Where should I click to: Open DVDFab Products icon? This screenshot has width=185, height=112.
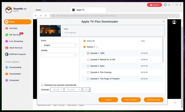[7, 54]
